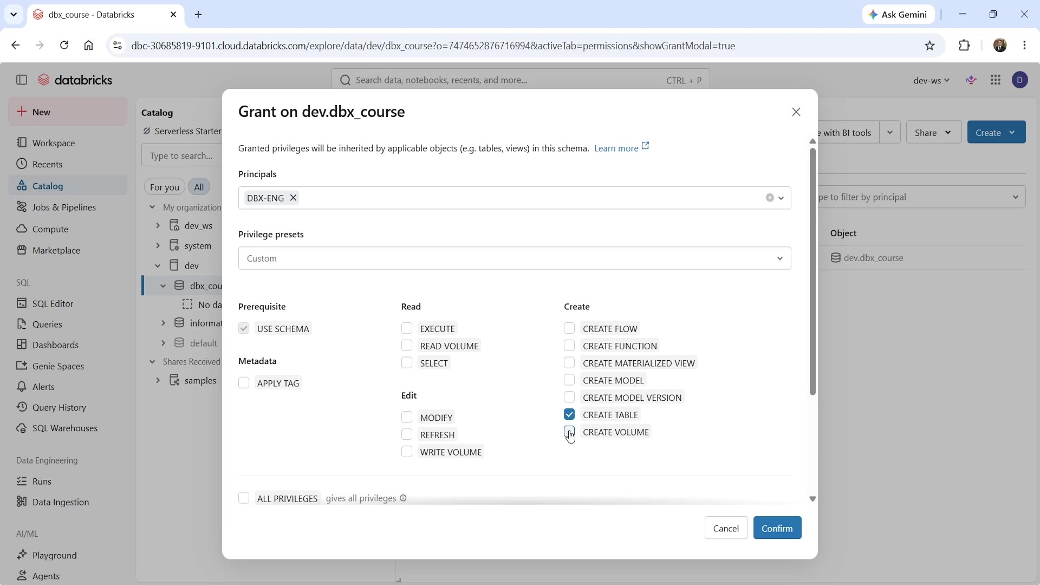Uncheck the CREATE TABLE privilege
Image resolution: width=1040 pixels, height=585 pixels.
click(569, 414)
